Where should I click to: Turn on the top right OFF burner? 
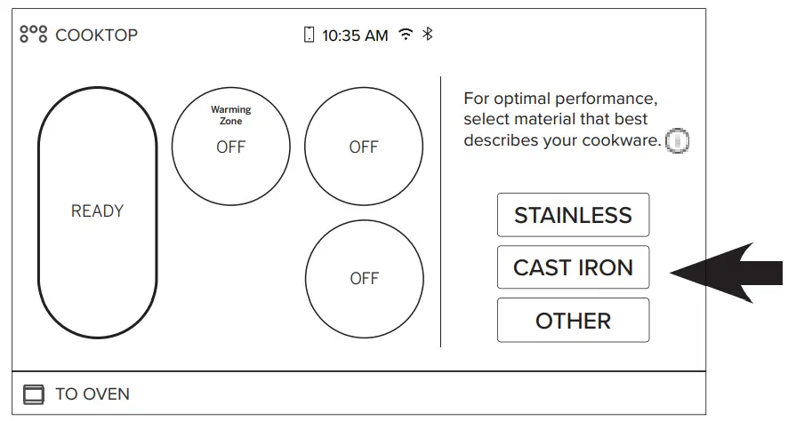click(x=364, y=147)
